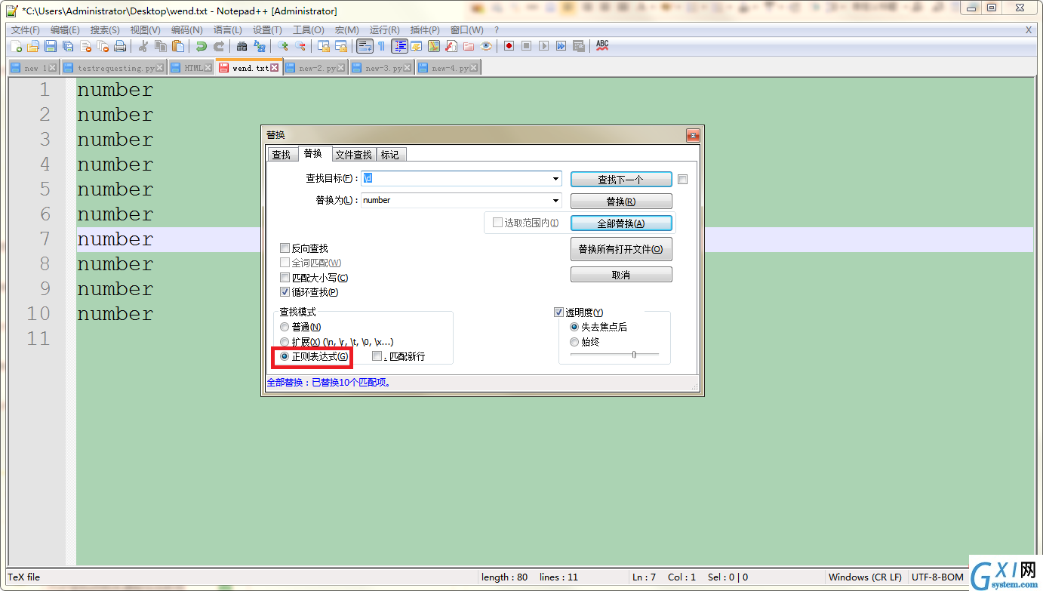Image resolution: width=1043 pixels, height=591 pixels.
Task: Switch to the 文件查找 tab
Action: click(353, 155)
